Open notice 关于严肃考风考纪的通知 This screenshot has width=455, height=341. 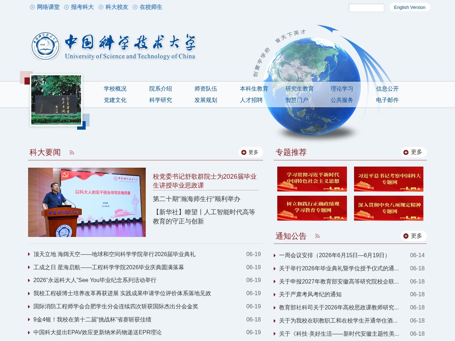310,294
